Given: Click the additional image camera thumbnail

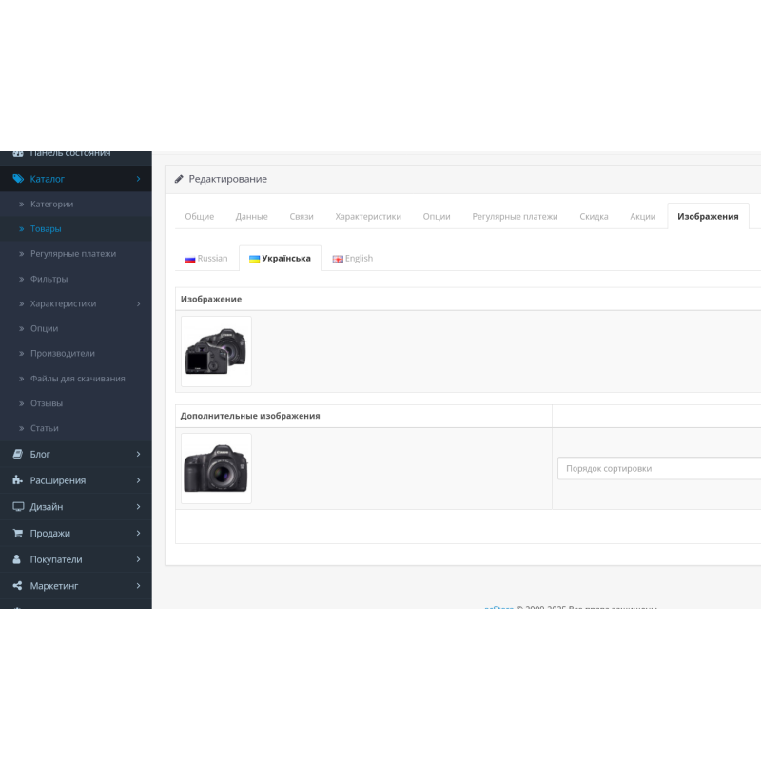Looking at the screenshot, I should click(x=217, y=468).
